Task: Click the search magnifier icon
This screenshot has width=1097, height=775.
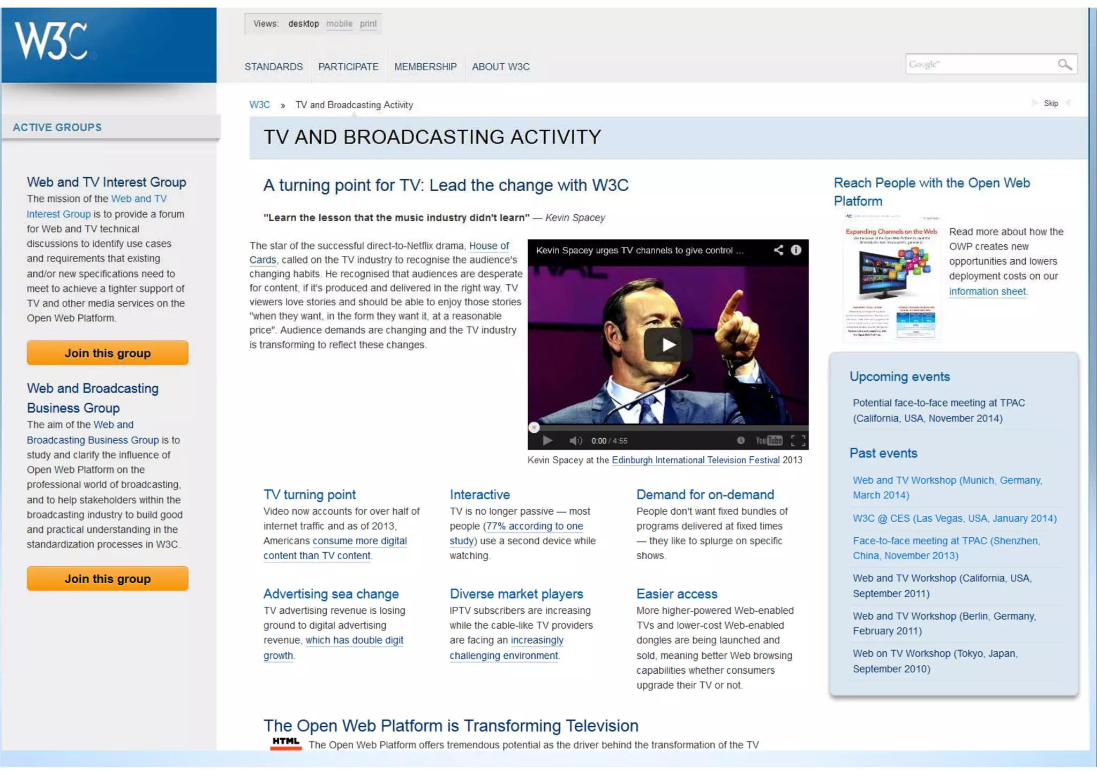Action: 1064,65
